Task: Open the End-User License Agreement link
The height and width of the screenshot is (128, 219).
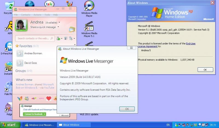Action: point(167,45)
